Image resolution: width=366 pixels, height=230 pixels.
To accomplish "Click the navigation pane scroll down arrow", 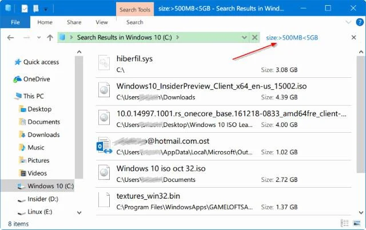I will click(79, 213).
